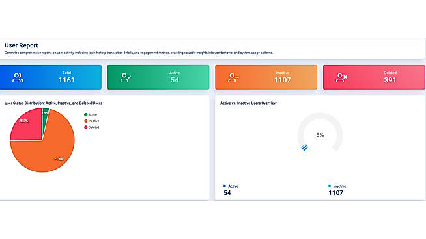Open the Total 1161 card
426x239 pixels.
pyautogui.click(x=51, y=77)
